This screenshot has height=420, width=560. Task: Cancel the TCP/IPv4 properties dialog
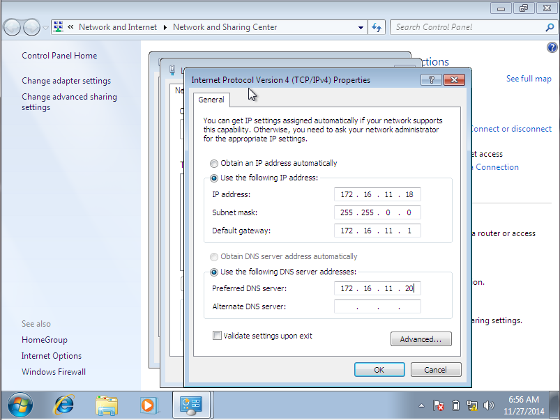436,370
